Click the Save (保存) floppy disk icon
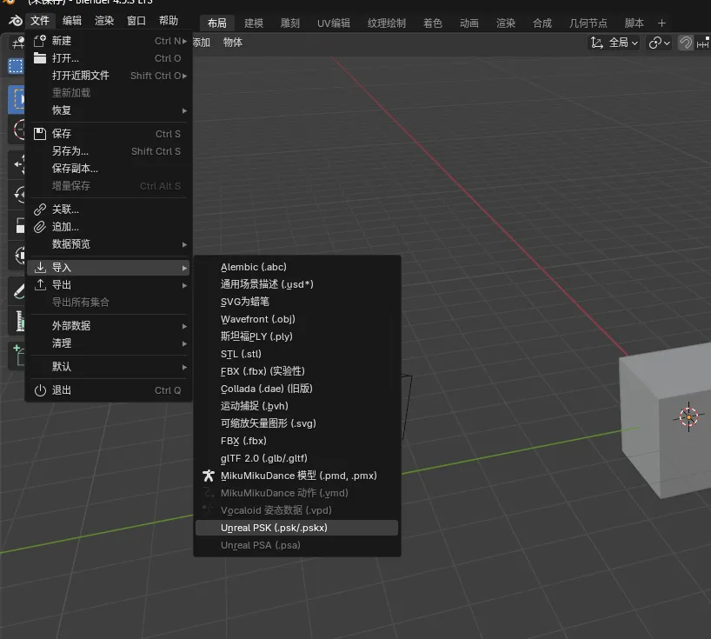 [39, 134]
